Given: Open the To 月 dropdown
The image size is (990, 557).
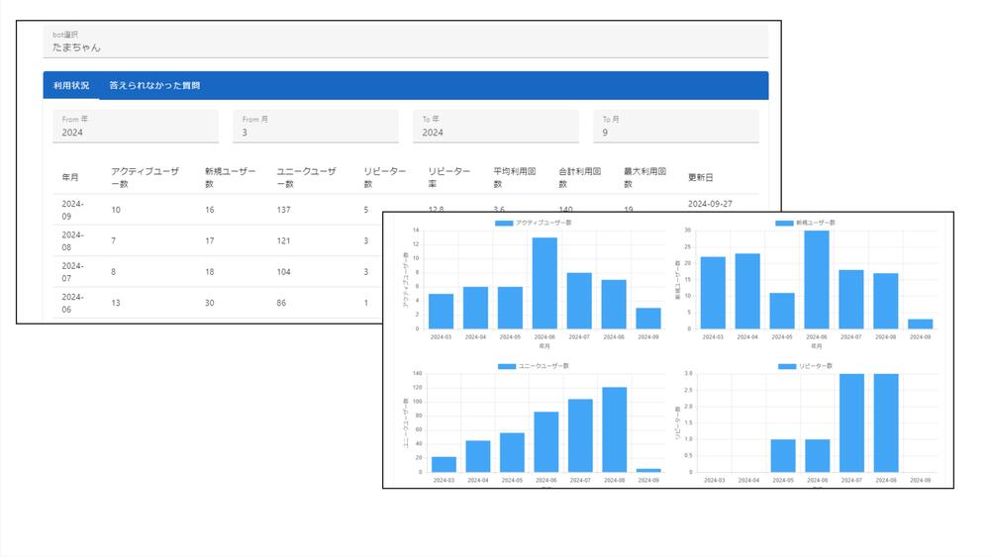Looking at the screenshot, I should coord(675,127).
